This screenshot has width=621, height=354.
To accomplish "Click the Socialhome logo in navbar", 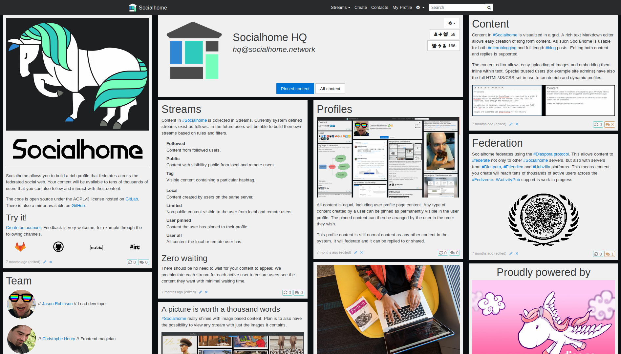I will tap(148, 8).
